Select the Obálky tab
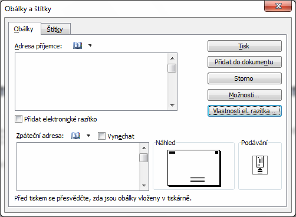Viewport: 296px width, 217px height. pyautogui.click(x=24, y=29)
